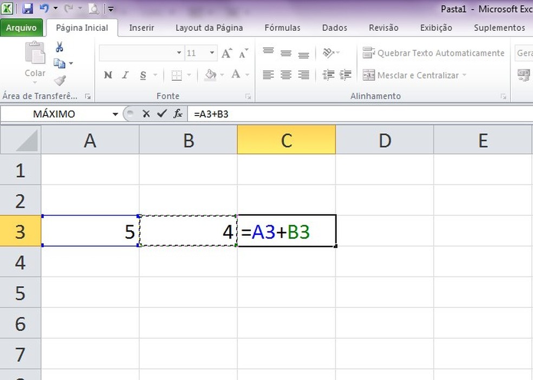Click Increase Indent icon
This screenshot has height=380, width=533.
coord(346,75)
